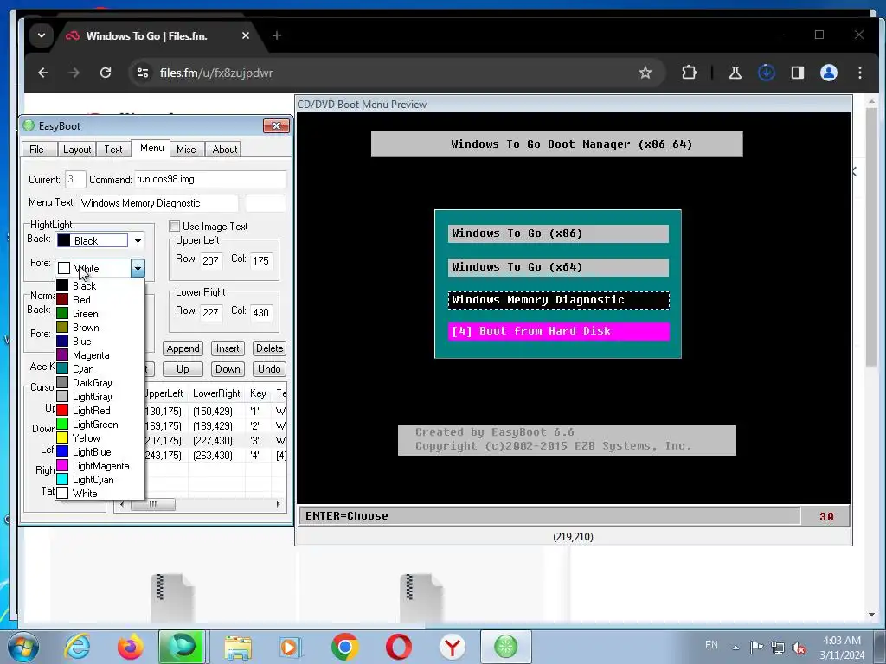
Task: Switch to Chrome on the taskbar
Action: coord(344,647)
